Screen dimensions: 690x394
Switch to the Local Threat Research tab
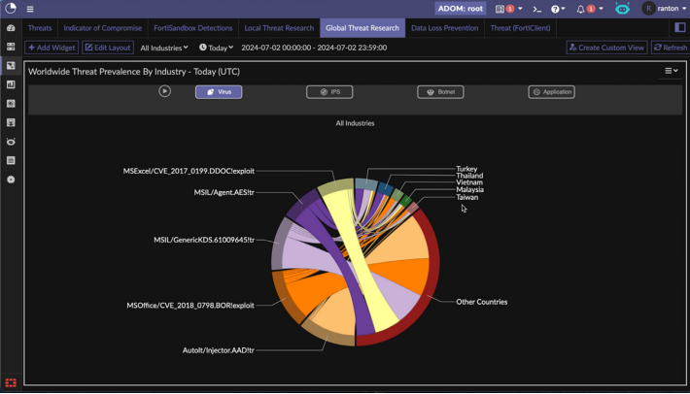279,28
